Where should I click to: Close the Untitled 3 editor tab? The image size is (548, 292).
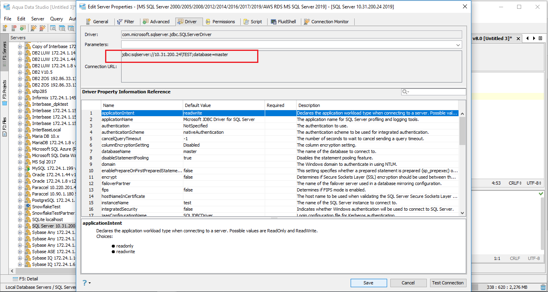coord(518,39)
